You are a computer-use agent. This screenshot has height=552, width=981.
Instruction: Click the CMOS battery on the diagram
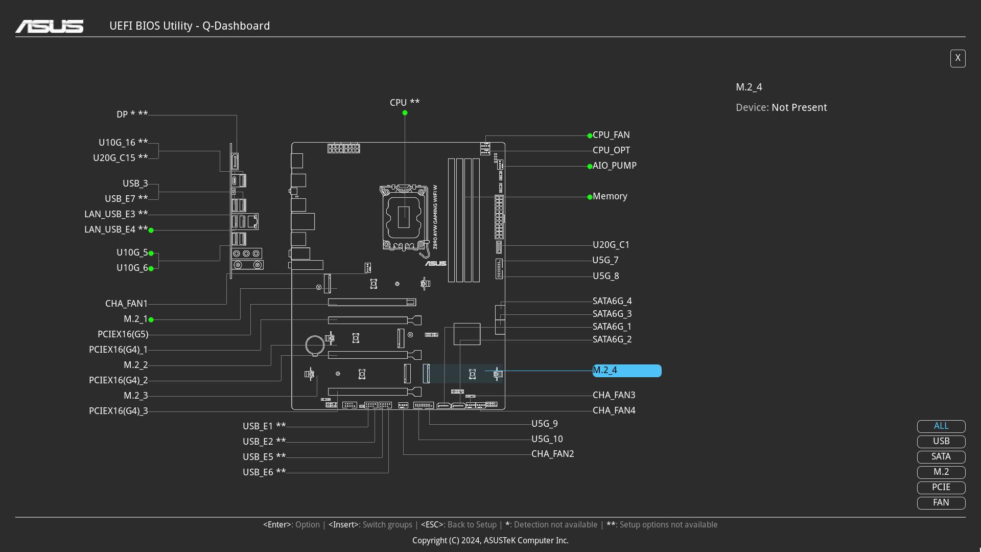pos(315,345)
